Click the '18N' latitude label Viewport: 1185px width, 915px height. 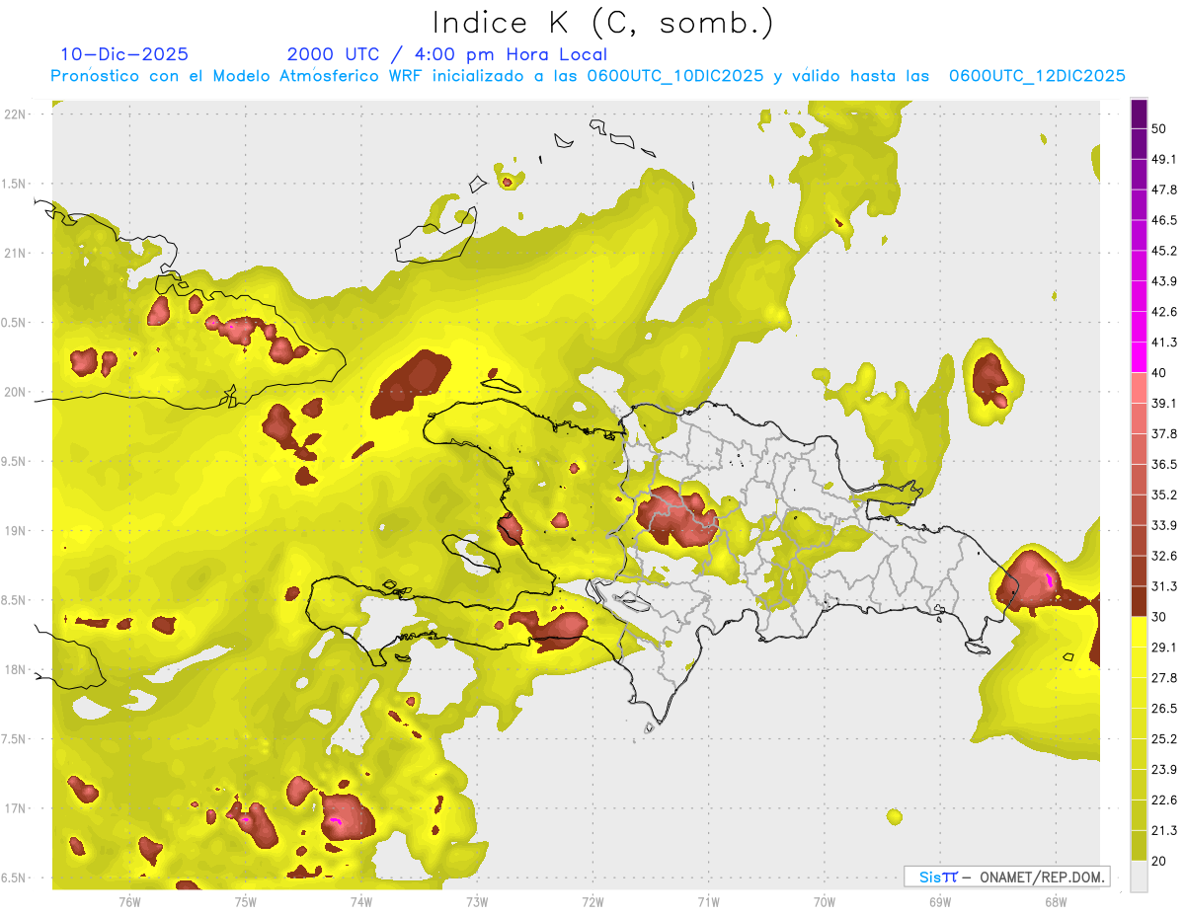[16, 669]
